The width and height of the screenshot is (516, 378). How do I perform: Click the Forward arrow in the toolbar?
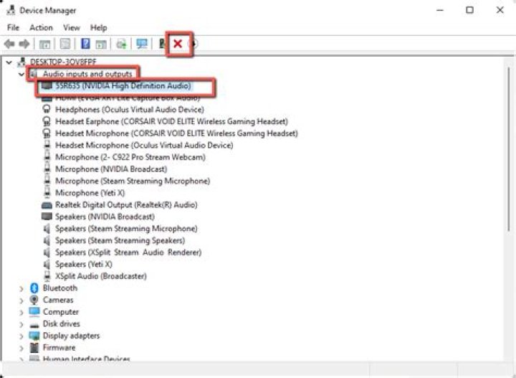pyautogui.click(x=24, y=44)
